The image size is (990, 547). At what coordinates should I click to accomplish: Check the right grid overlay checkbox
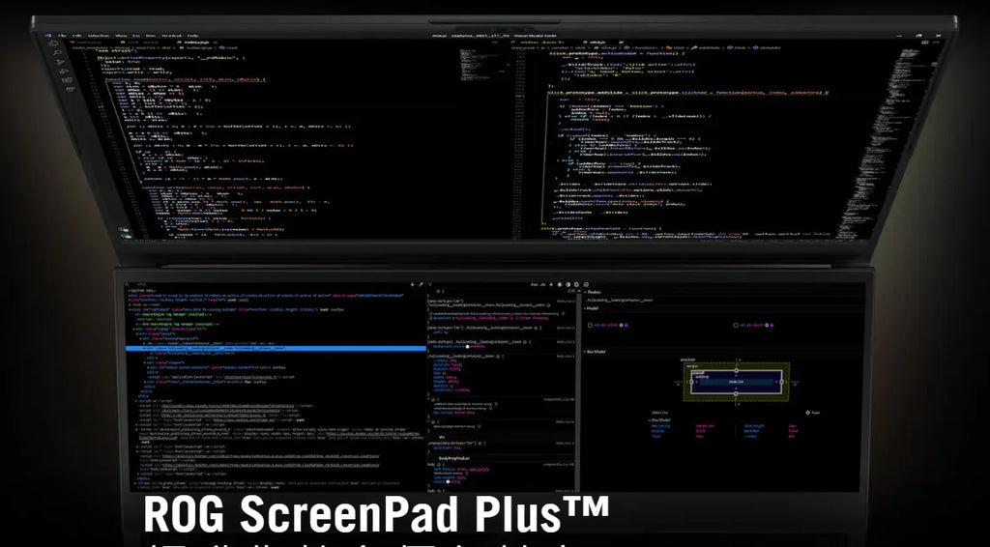point(736,325)
